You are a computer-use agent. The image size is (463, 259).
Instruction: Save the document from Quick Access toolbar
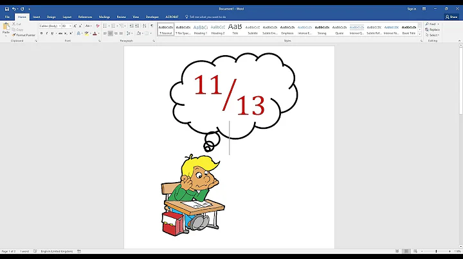pos(7,9)
